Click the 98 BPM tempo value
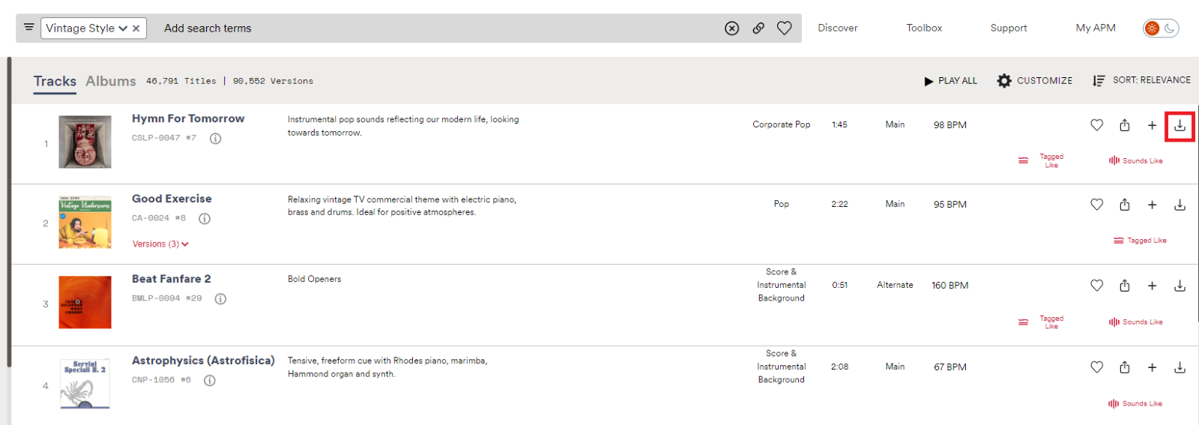The image size is (1199, 425). (x=950, y=125)
